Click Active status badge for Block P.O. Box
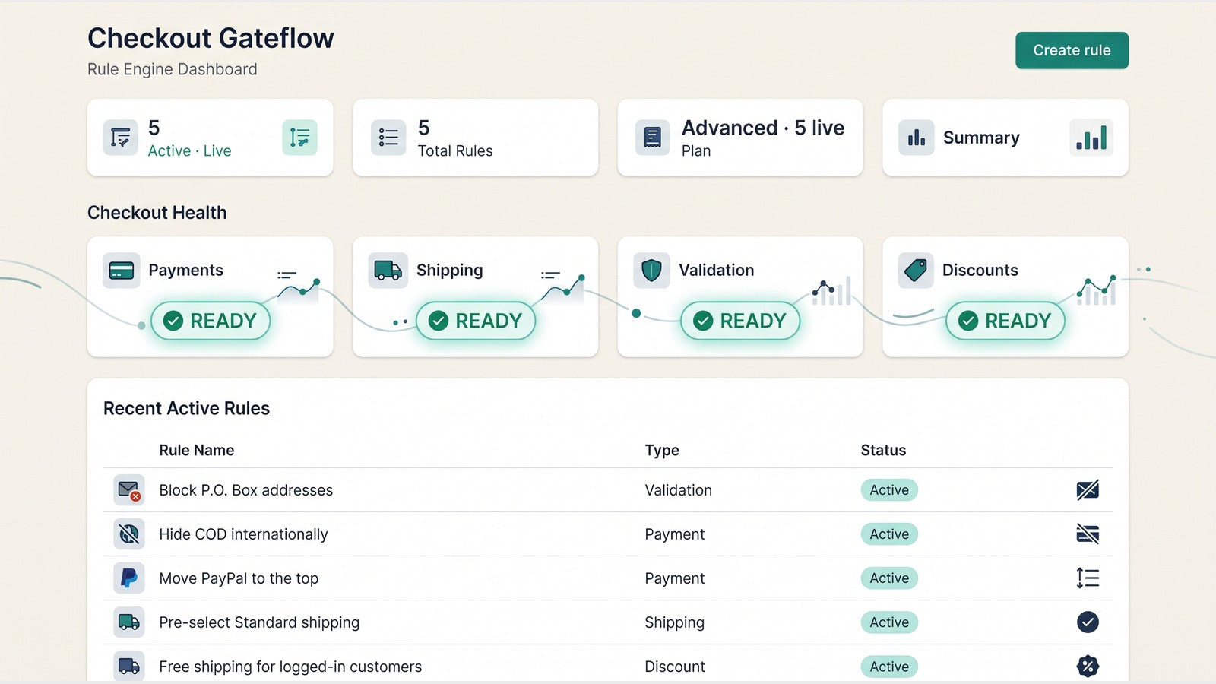The width and height of the screenshot is (1216, 684). click(889, 490)
